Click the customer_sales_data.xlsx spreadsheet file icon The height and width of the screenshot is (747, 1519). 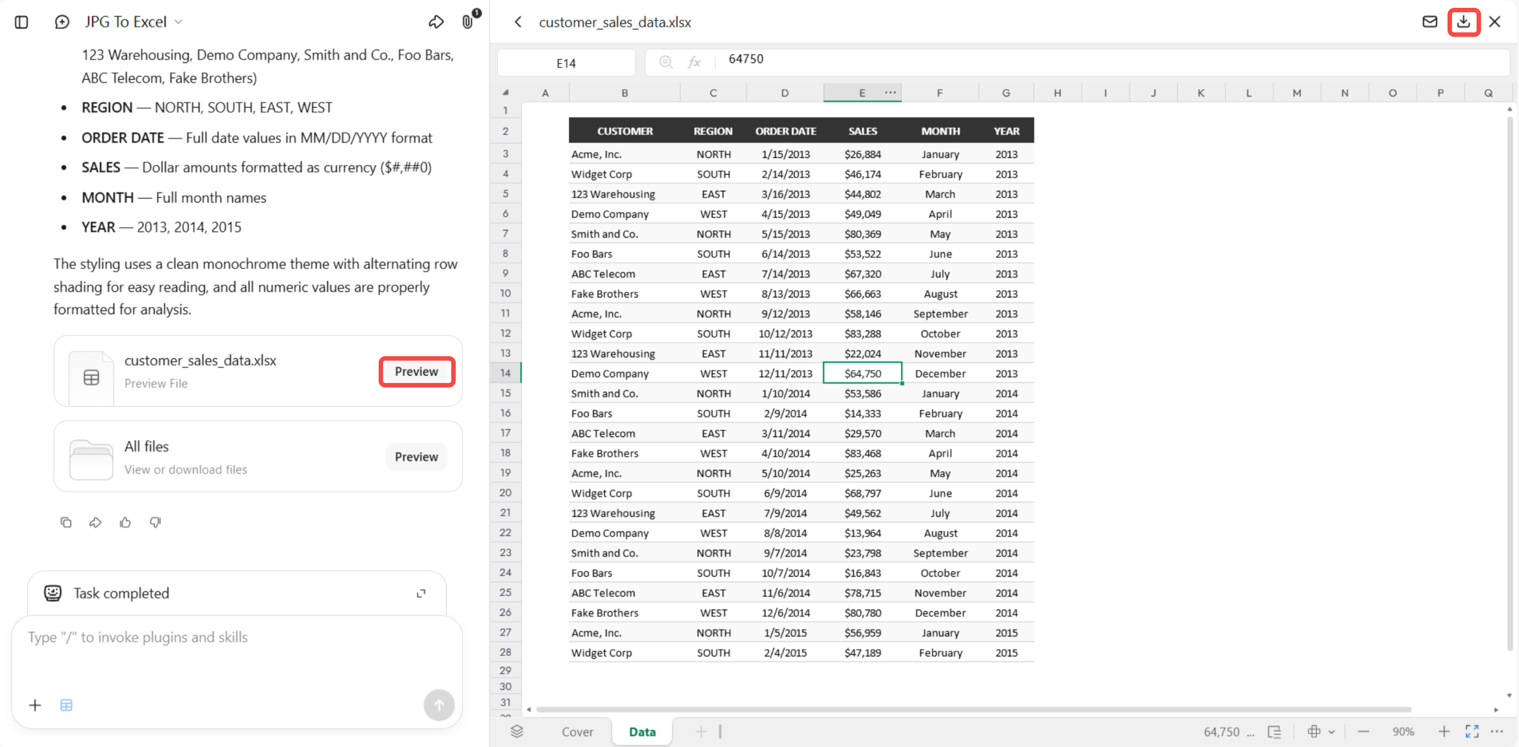91,377
